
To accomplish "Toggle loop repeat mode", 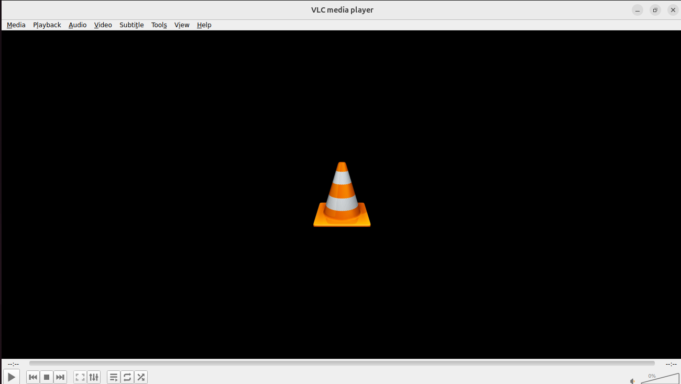I will 127,377.
